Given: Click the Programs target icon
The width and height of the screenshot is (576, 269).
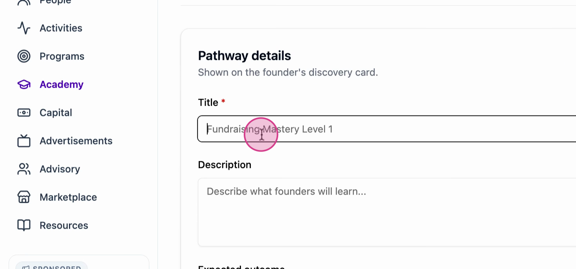Looking at the screenshot, I should (24, 56).
